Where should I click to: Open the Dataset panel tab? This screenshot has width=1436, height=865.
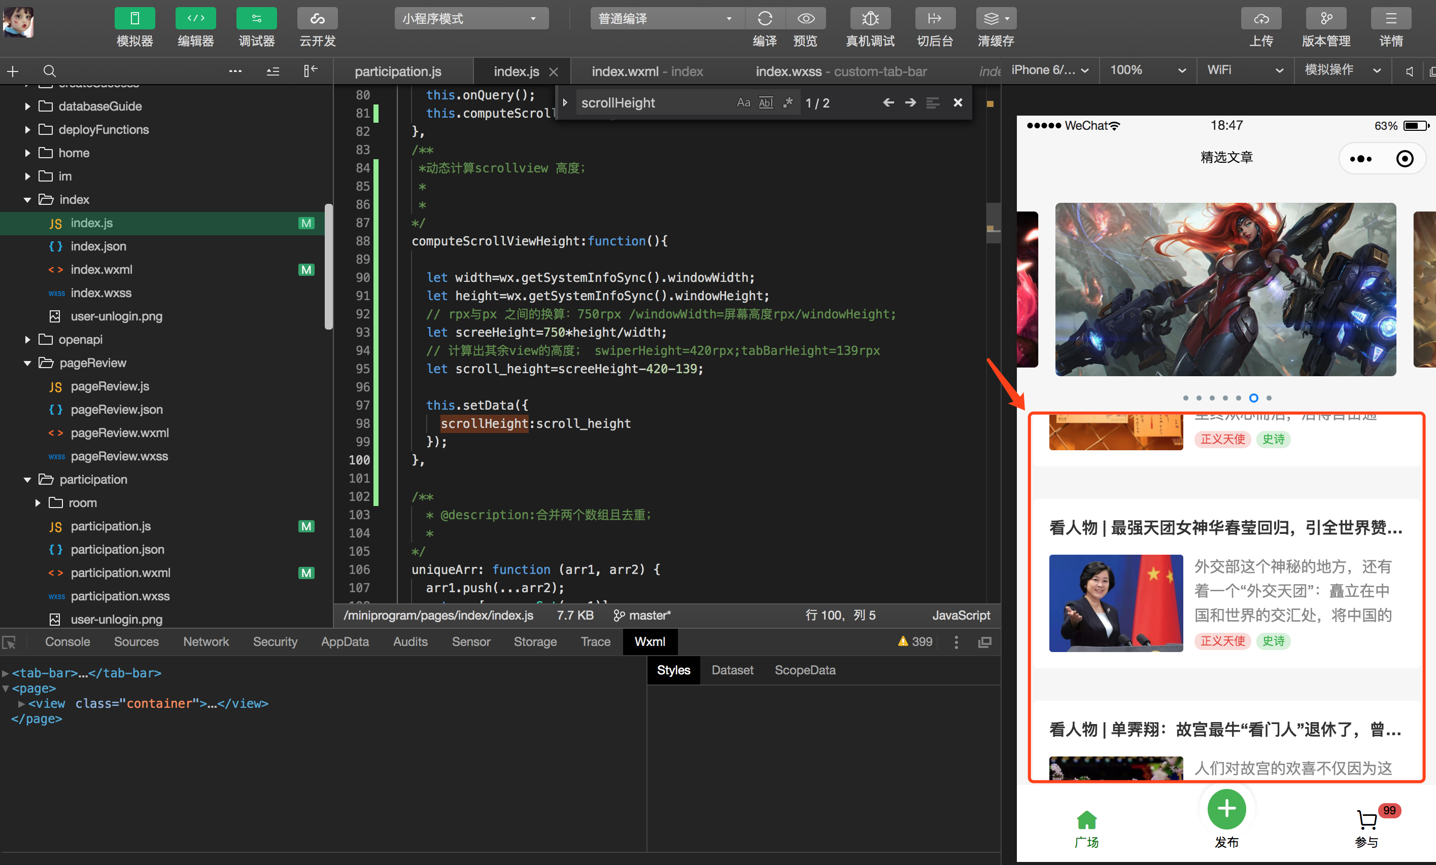732,670
